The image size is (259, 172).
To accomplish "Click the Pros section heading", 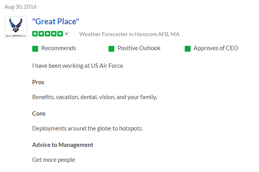I will coord(38,82).
